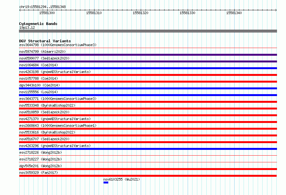The height and width of the screenshot is (195, 286).
Task: Click ruler position 15581320
Action: tap(141, 13)
